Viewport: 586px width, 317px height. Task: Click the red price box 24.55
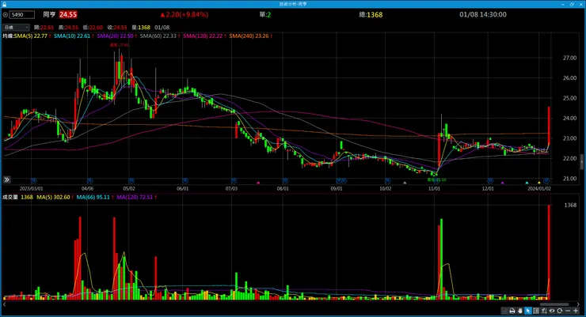click(68, 14)
